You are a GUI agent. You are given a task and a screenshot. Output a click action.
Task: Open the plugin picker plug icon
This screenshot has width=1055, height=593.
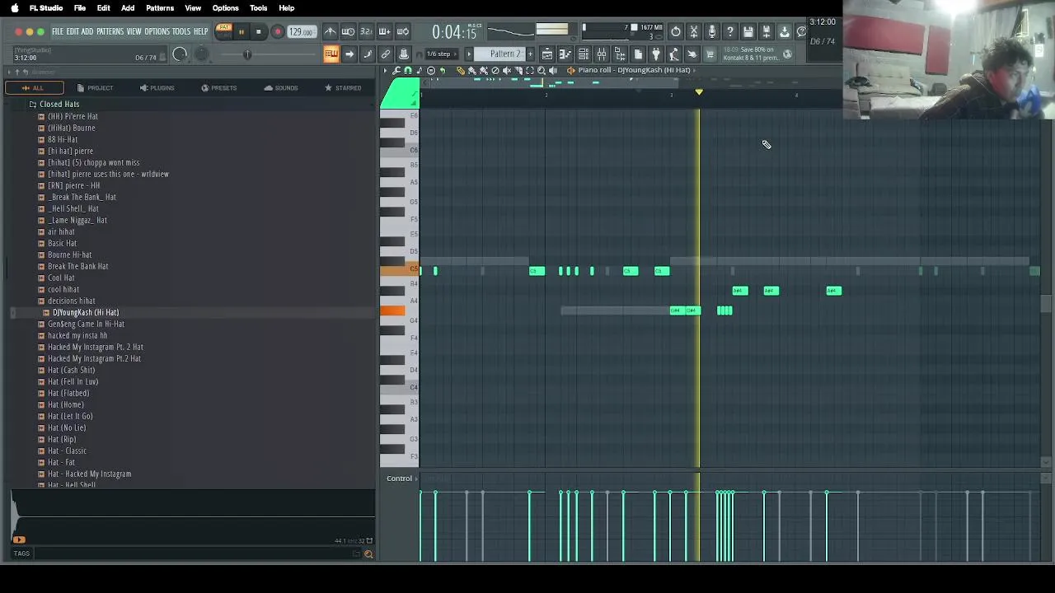click(656, 54)
